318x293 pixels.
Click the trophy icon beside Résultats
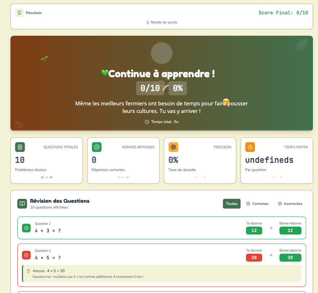19,13
